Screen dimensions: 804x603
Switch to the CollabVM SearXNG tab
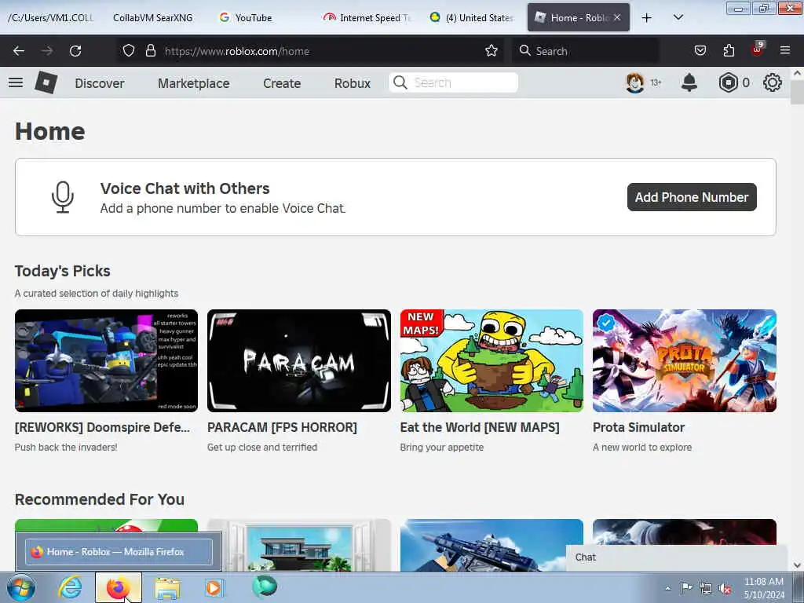point(153,17)
